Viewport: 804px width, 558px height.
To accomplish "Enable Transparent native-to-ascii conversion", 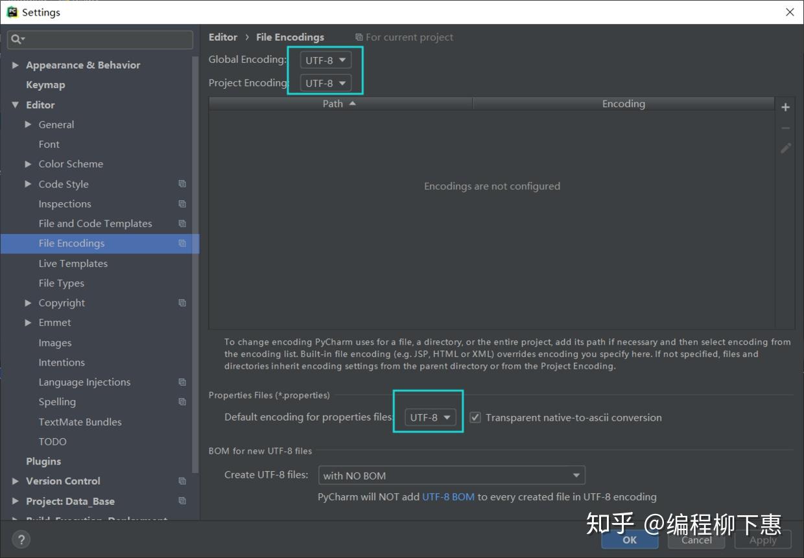I will [x=475, y=417].
